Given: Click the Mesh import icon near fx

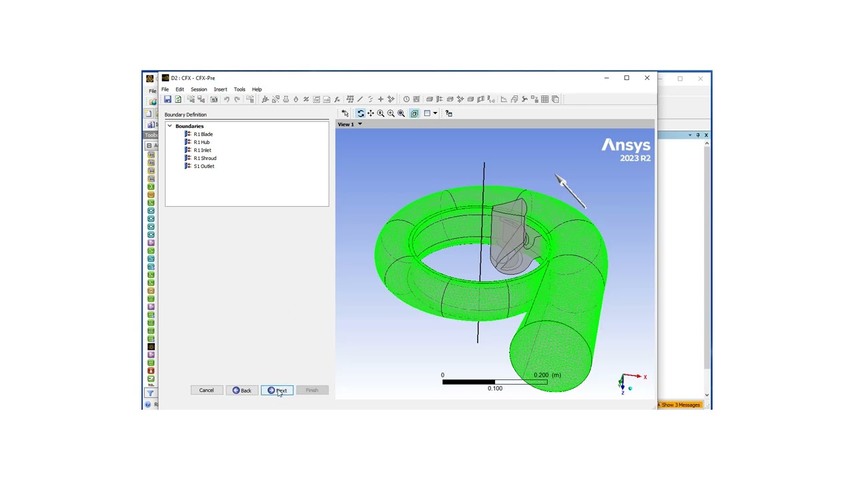Looking at the screenshot, I should coord(350,99).
